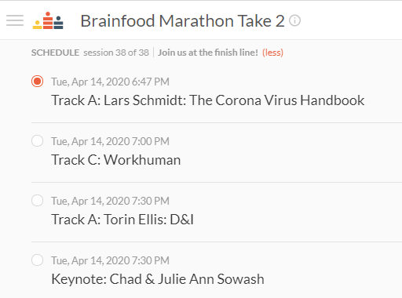402x298 pixels.
Task: Open 'Track A: Lars Schmidt: The Corona Virus Handbook'
Action: pyautogui.click(x=208, y=100)
